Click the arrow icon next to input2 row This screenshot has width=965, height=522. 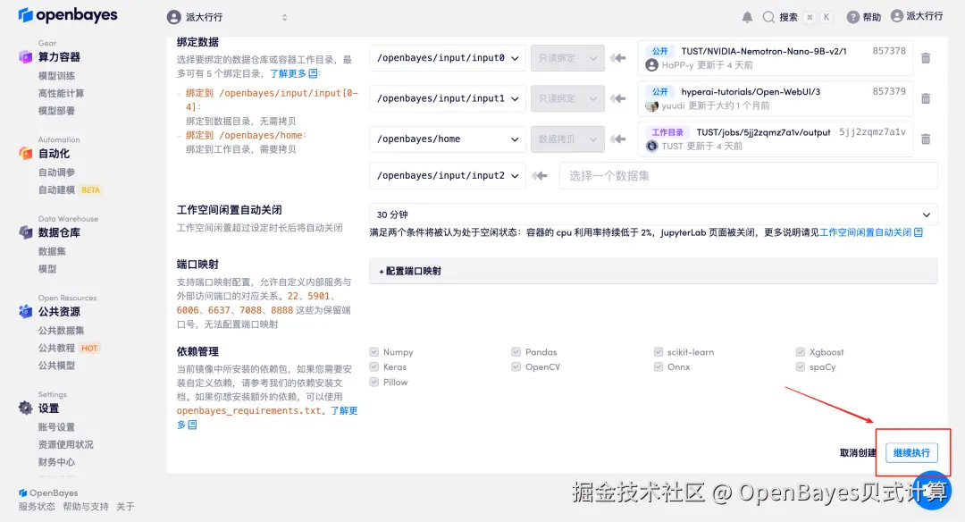pyautogui.click(x=539, y=176)
